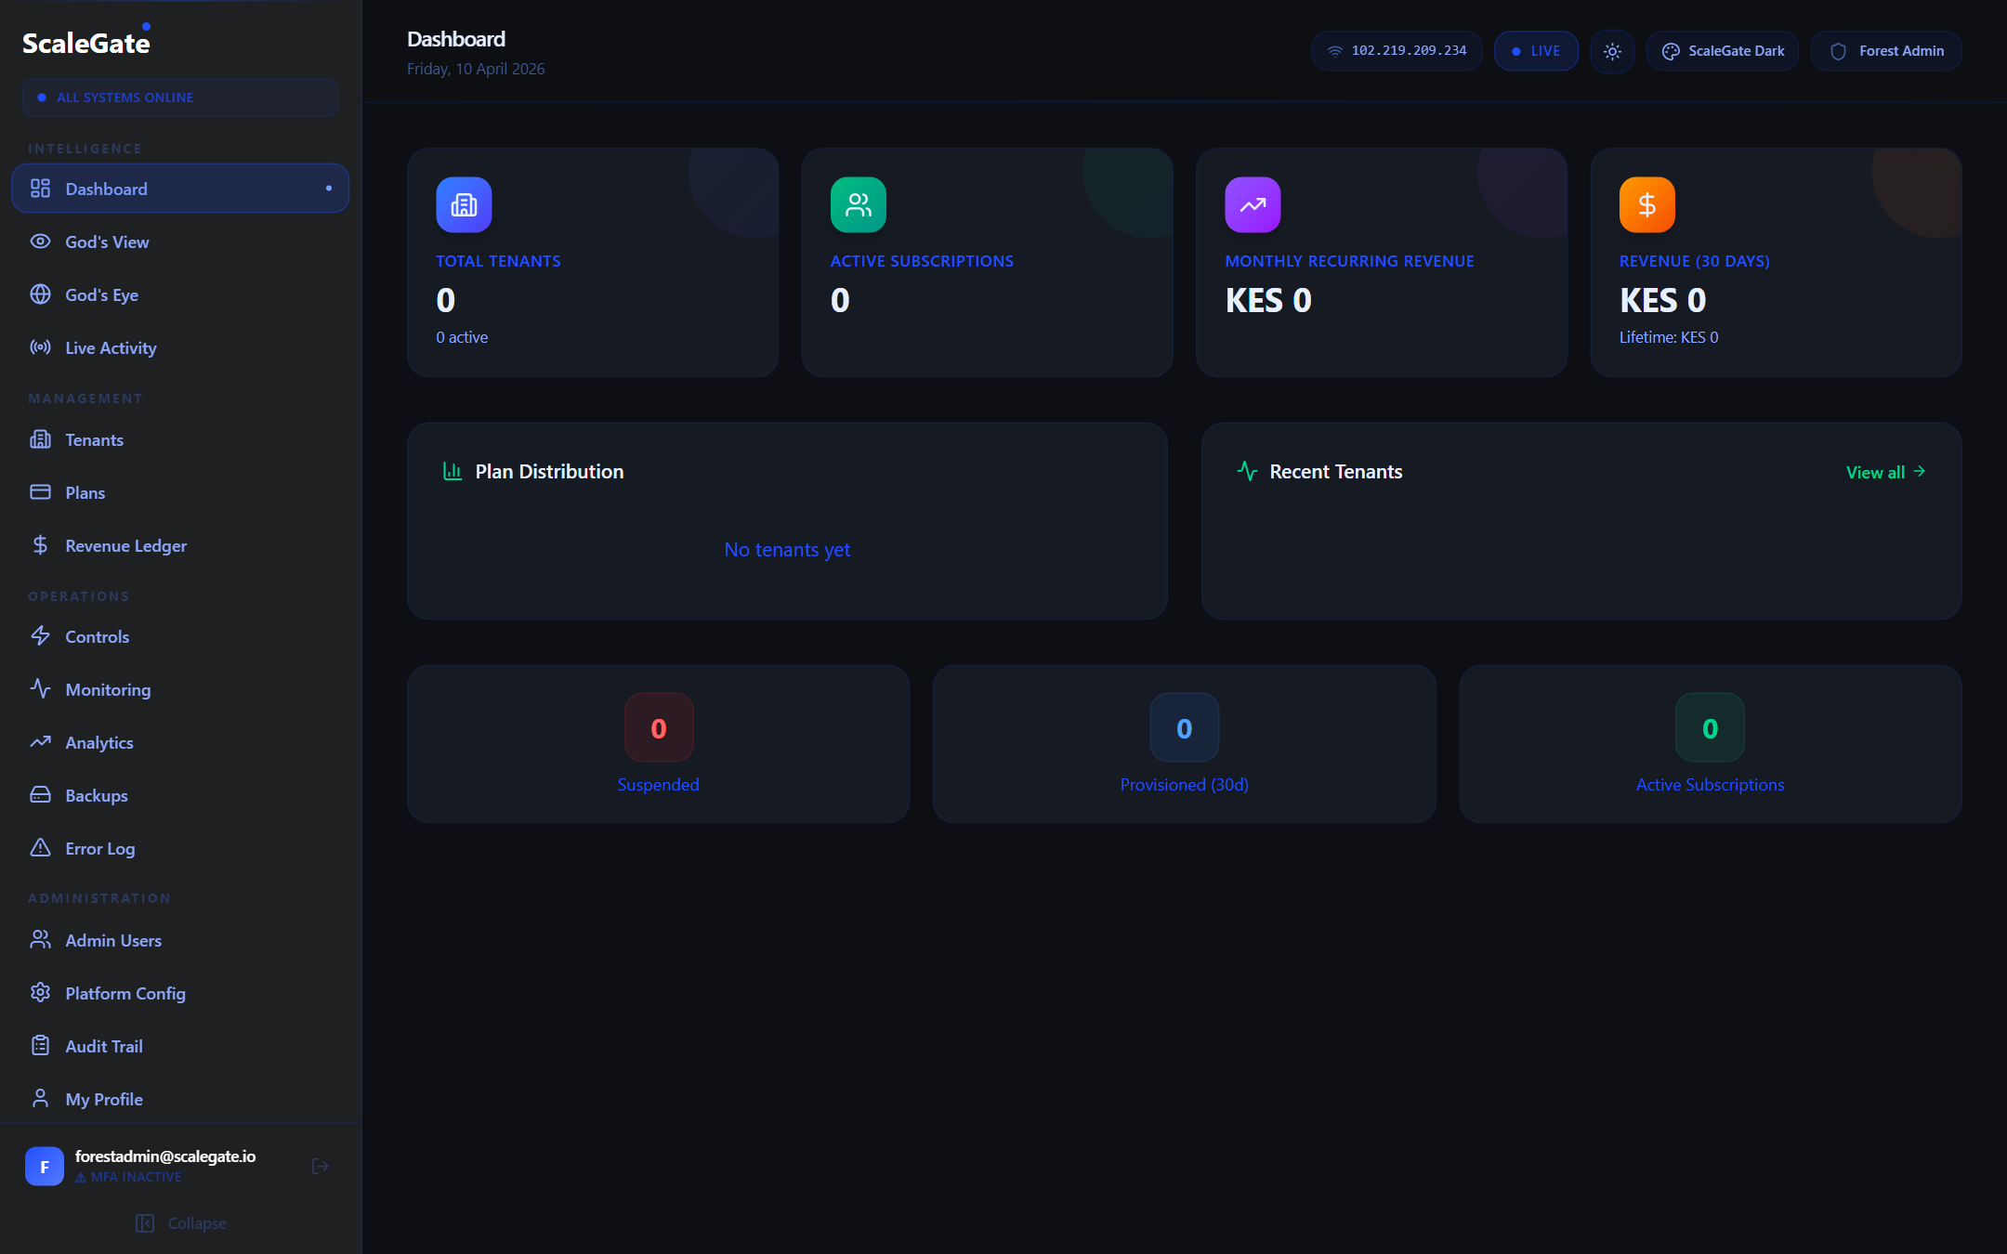The height and width of the screenshot is (1254, 2007).
Task: View the Error Log
Action: (x=98, y=848)
